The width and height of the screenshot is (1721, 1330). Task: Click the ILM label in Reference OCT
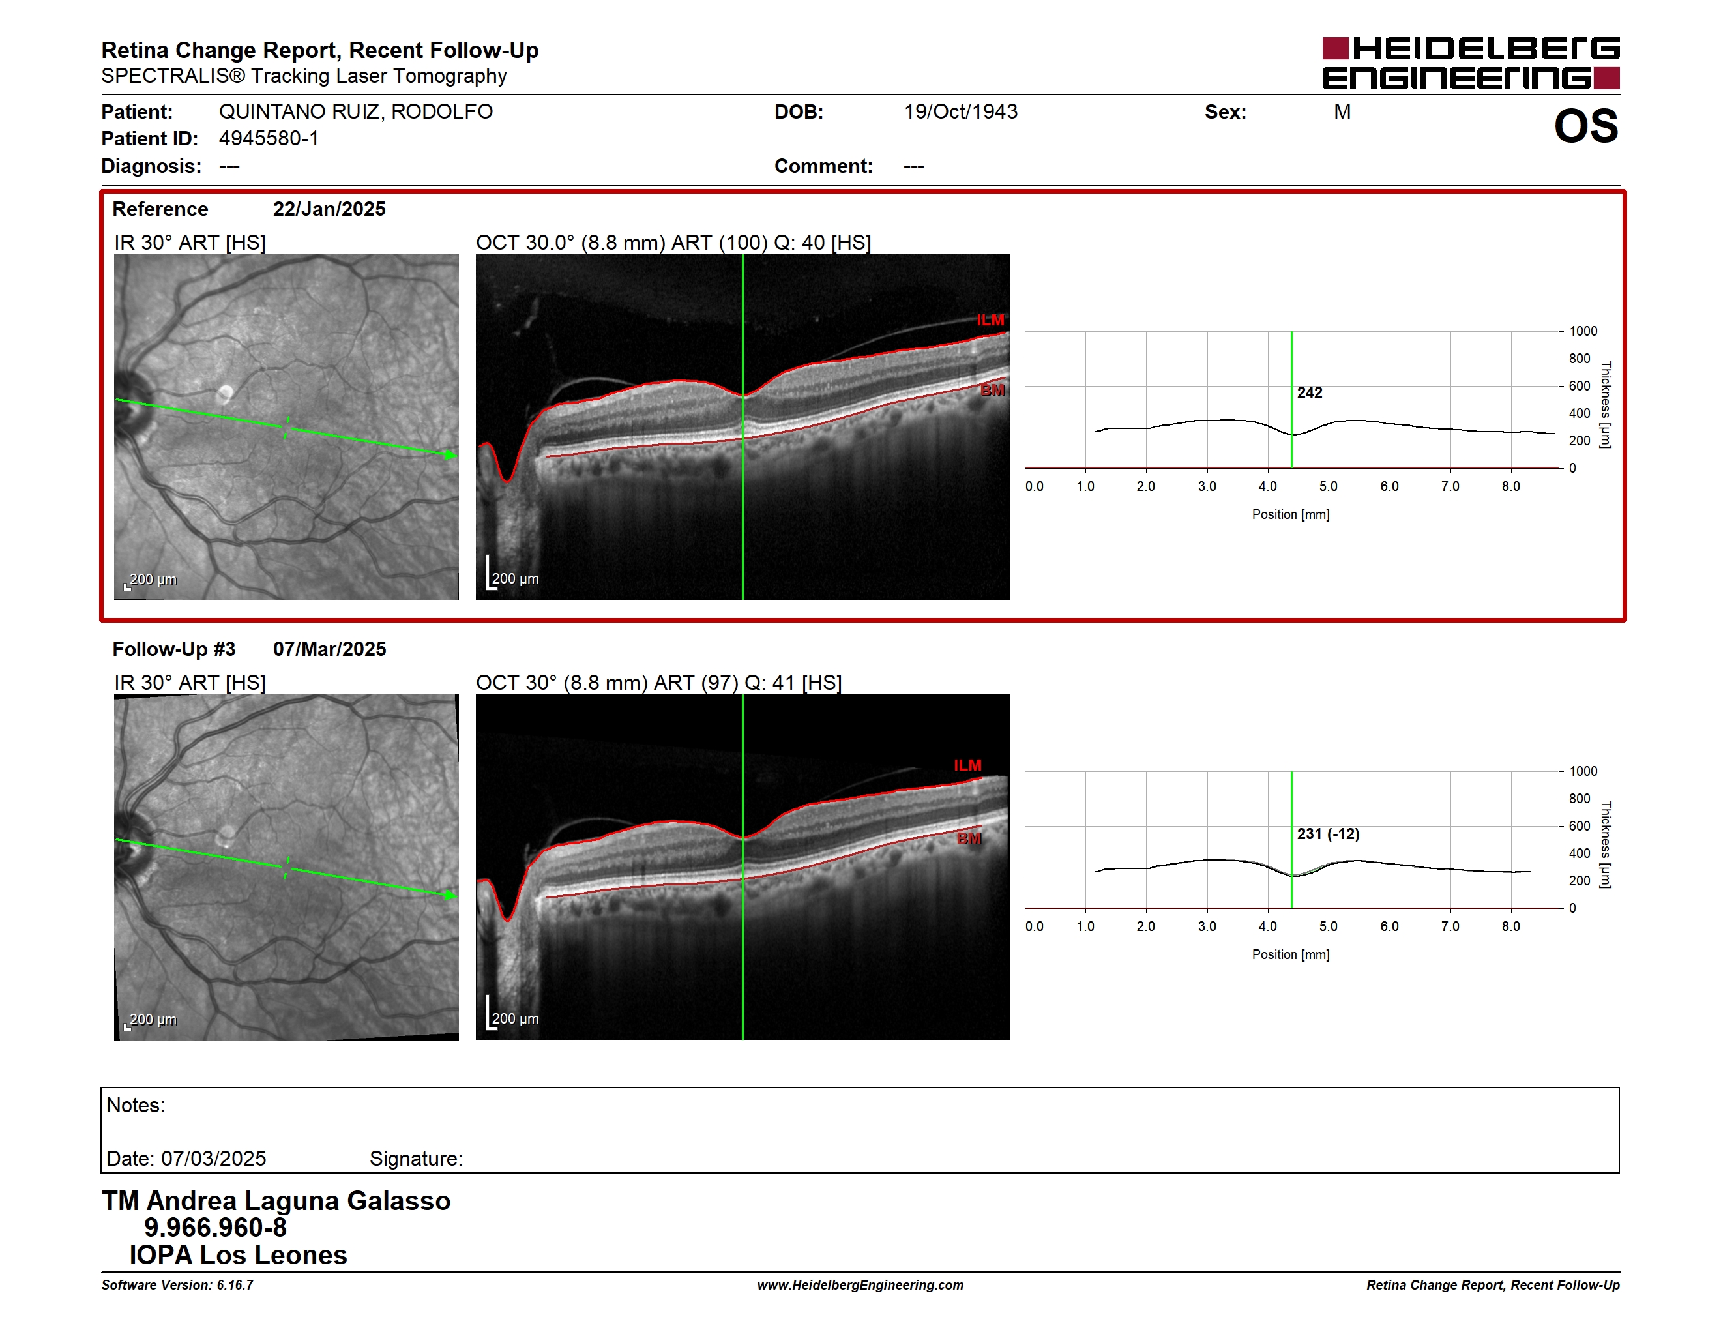990,320
